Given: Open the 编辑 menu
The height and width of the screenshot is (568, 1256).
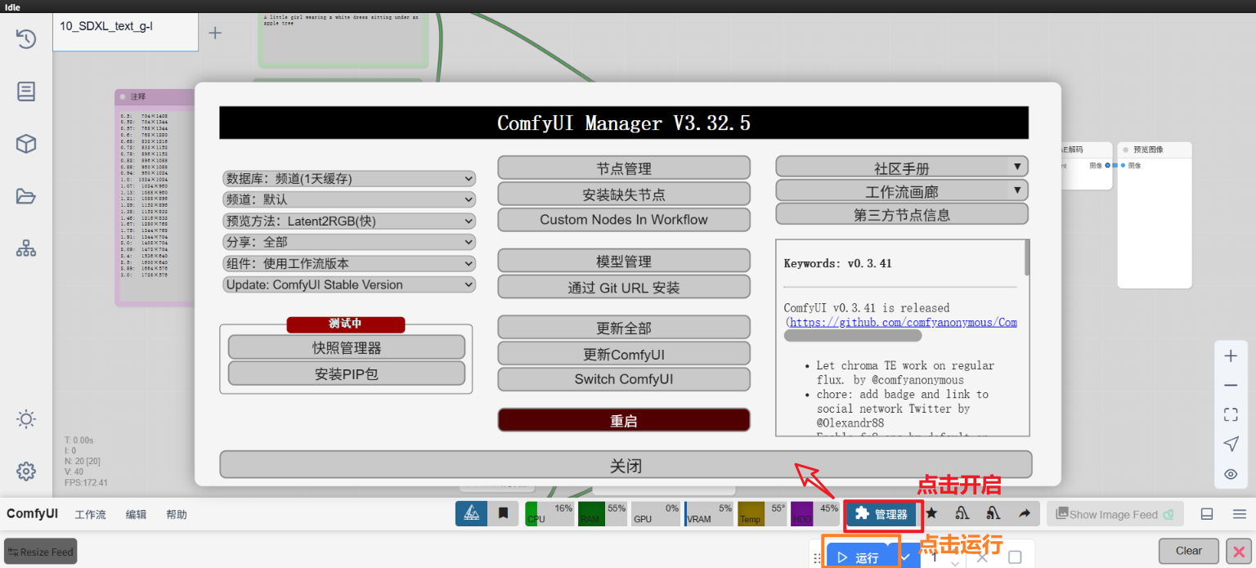Looking at the screenshot, I should point(136,514).
